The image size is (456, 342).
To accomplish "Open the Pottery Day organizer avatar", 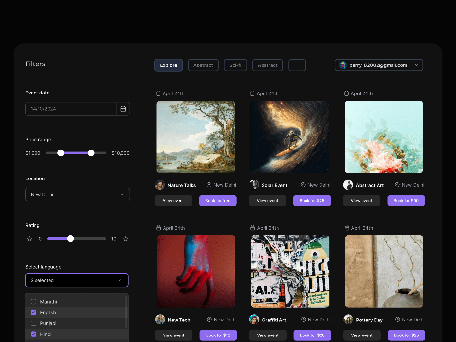I will pos(349,320).
